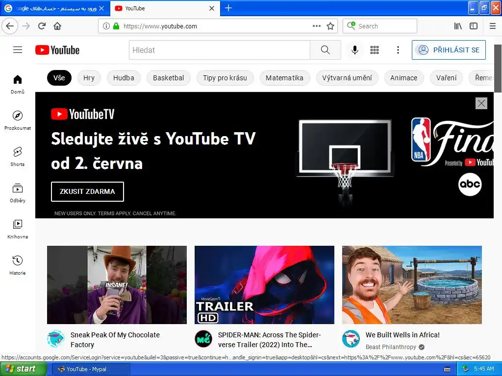Viewport: 502px width, 376px height.
Task: Open the Sneak Peak Of My Chocolate Factory title
Action: click(115, 340)
